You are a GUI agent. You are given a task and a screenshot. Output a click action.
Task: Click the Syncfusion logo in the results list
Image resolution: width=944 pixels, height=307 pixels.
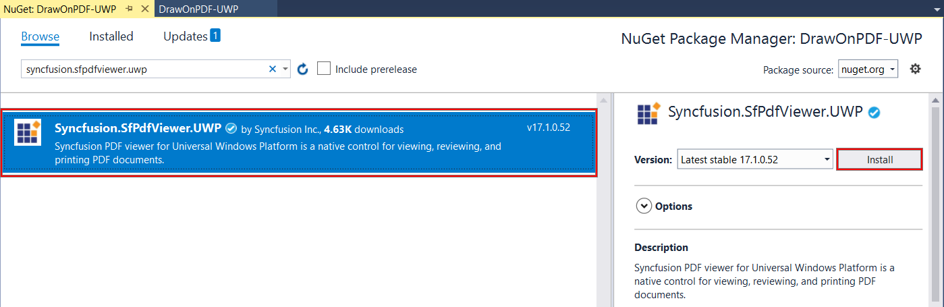[28, 132]
